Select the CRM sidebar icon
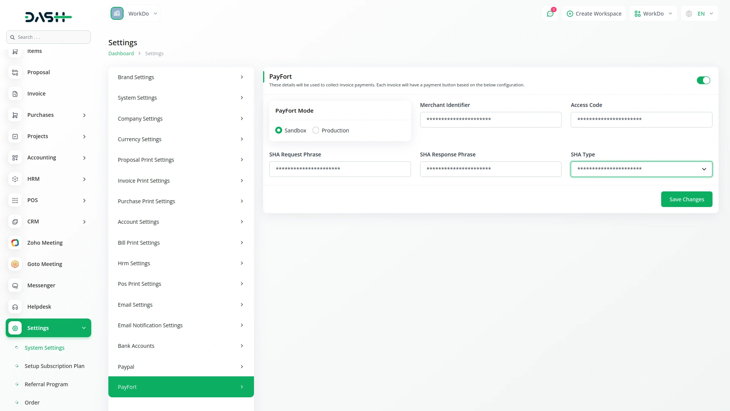The height and width of the screenshot is (411, 730). [15, 221]
